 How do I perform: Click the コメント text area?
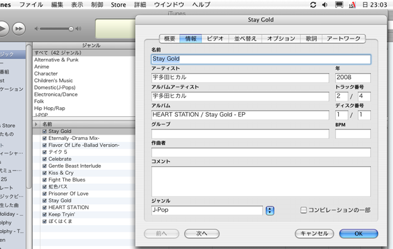[261, 182]
